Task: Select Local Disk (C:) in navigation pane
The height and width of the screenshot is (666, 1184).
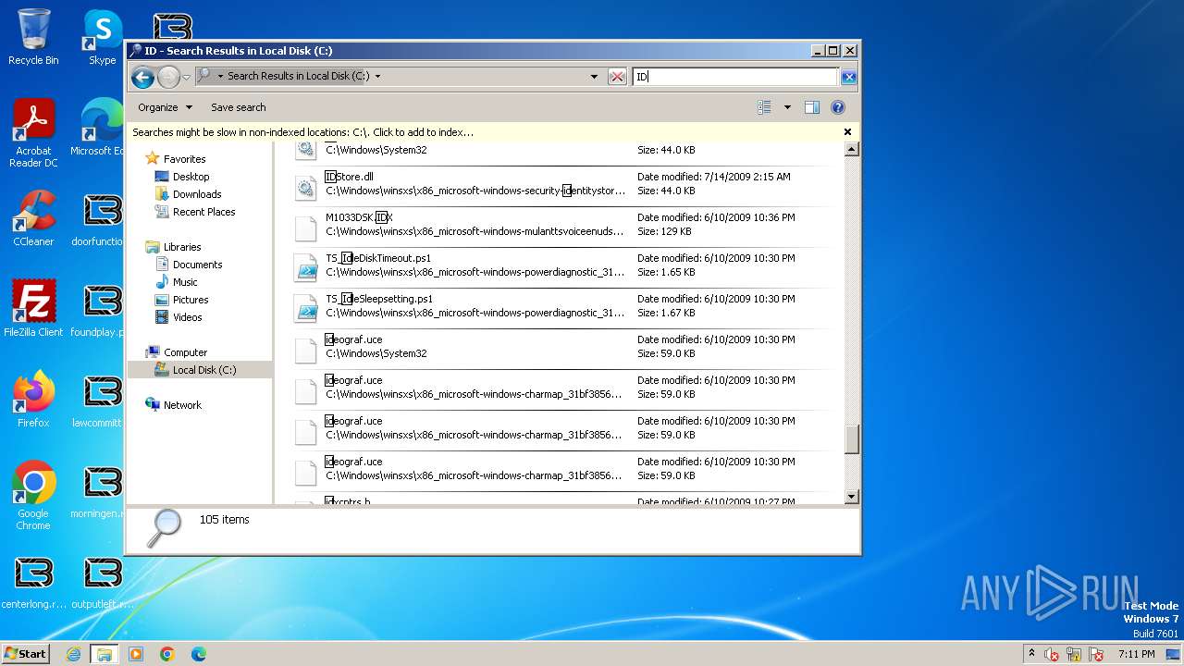Action: [203, 370]
